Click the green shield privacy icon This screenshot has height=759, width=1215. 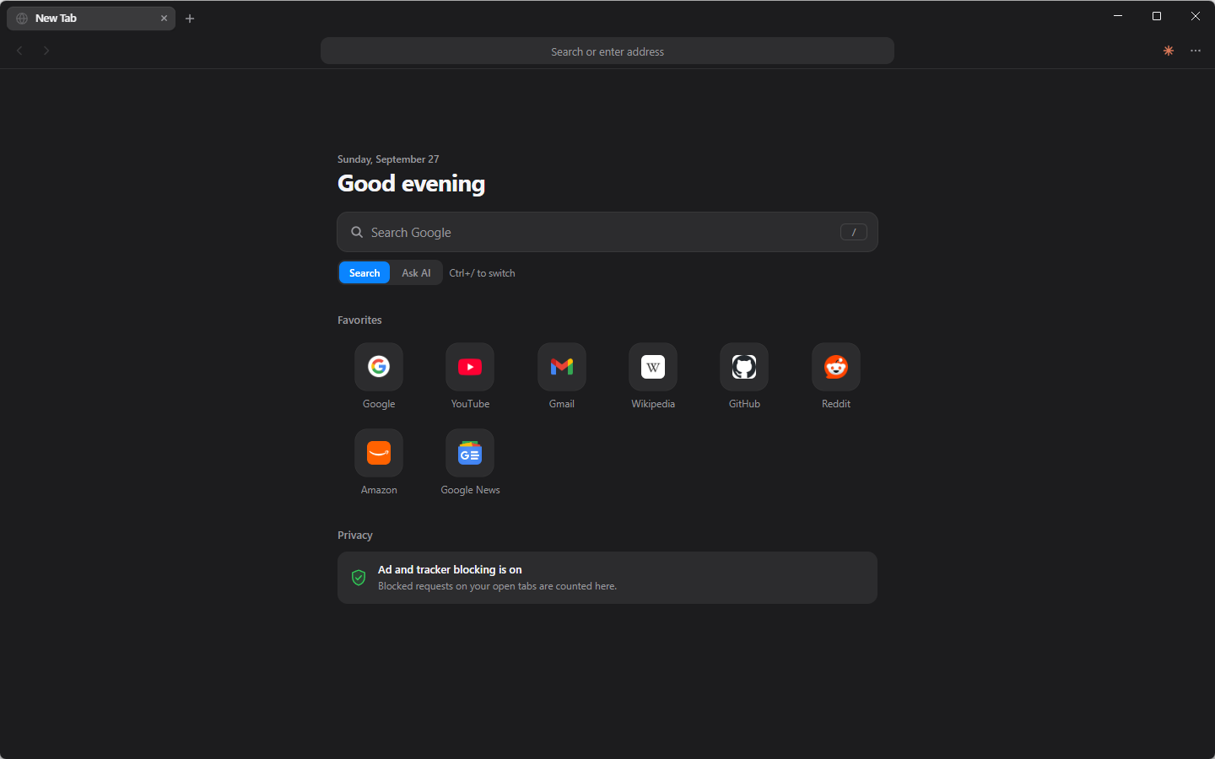click(x=359, y=578)
